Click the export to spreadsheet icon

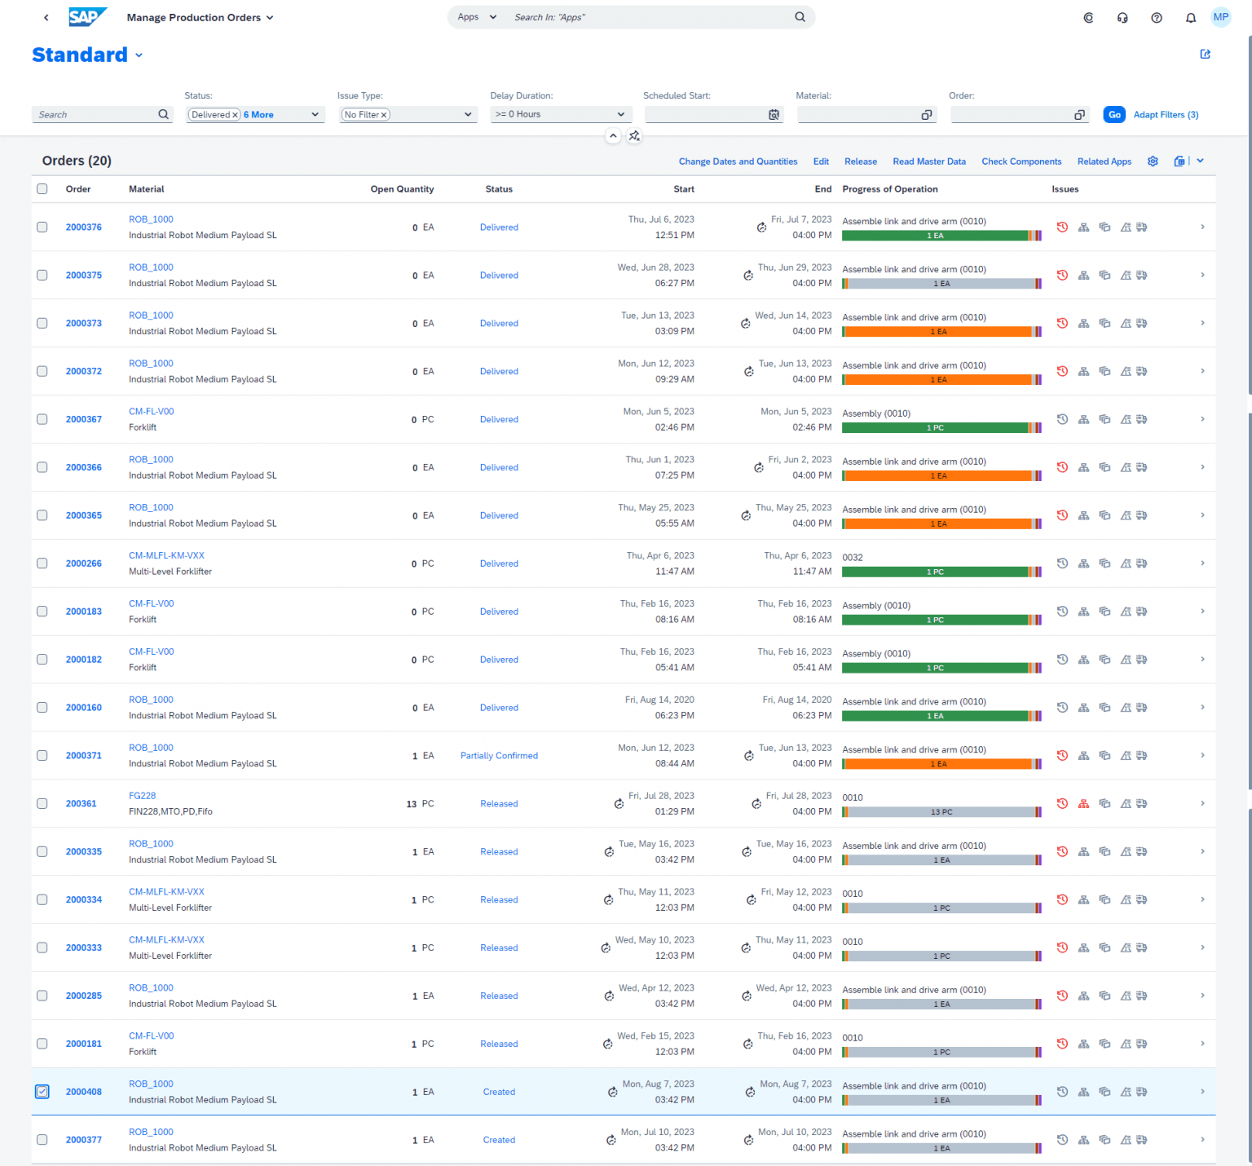(x=1179, y=161)
